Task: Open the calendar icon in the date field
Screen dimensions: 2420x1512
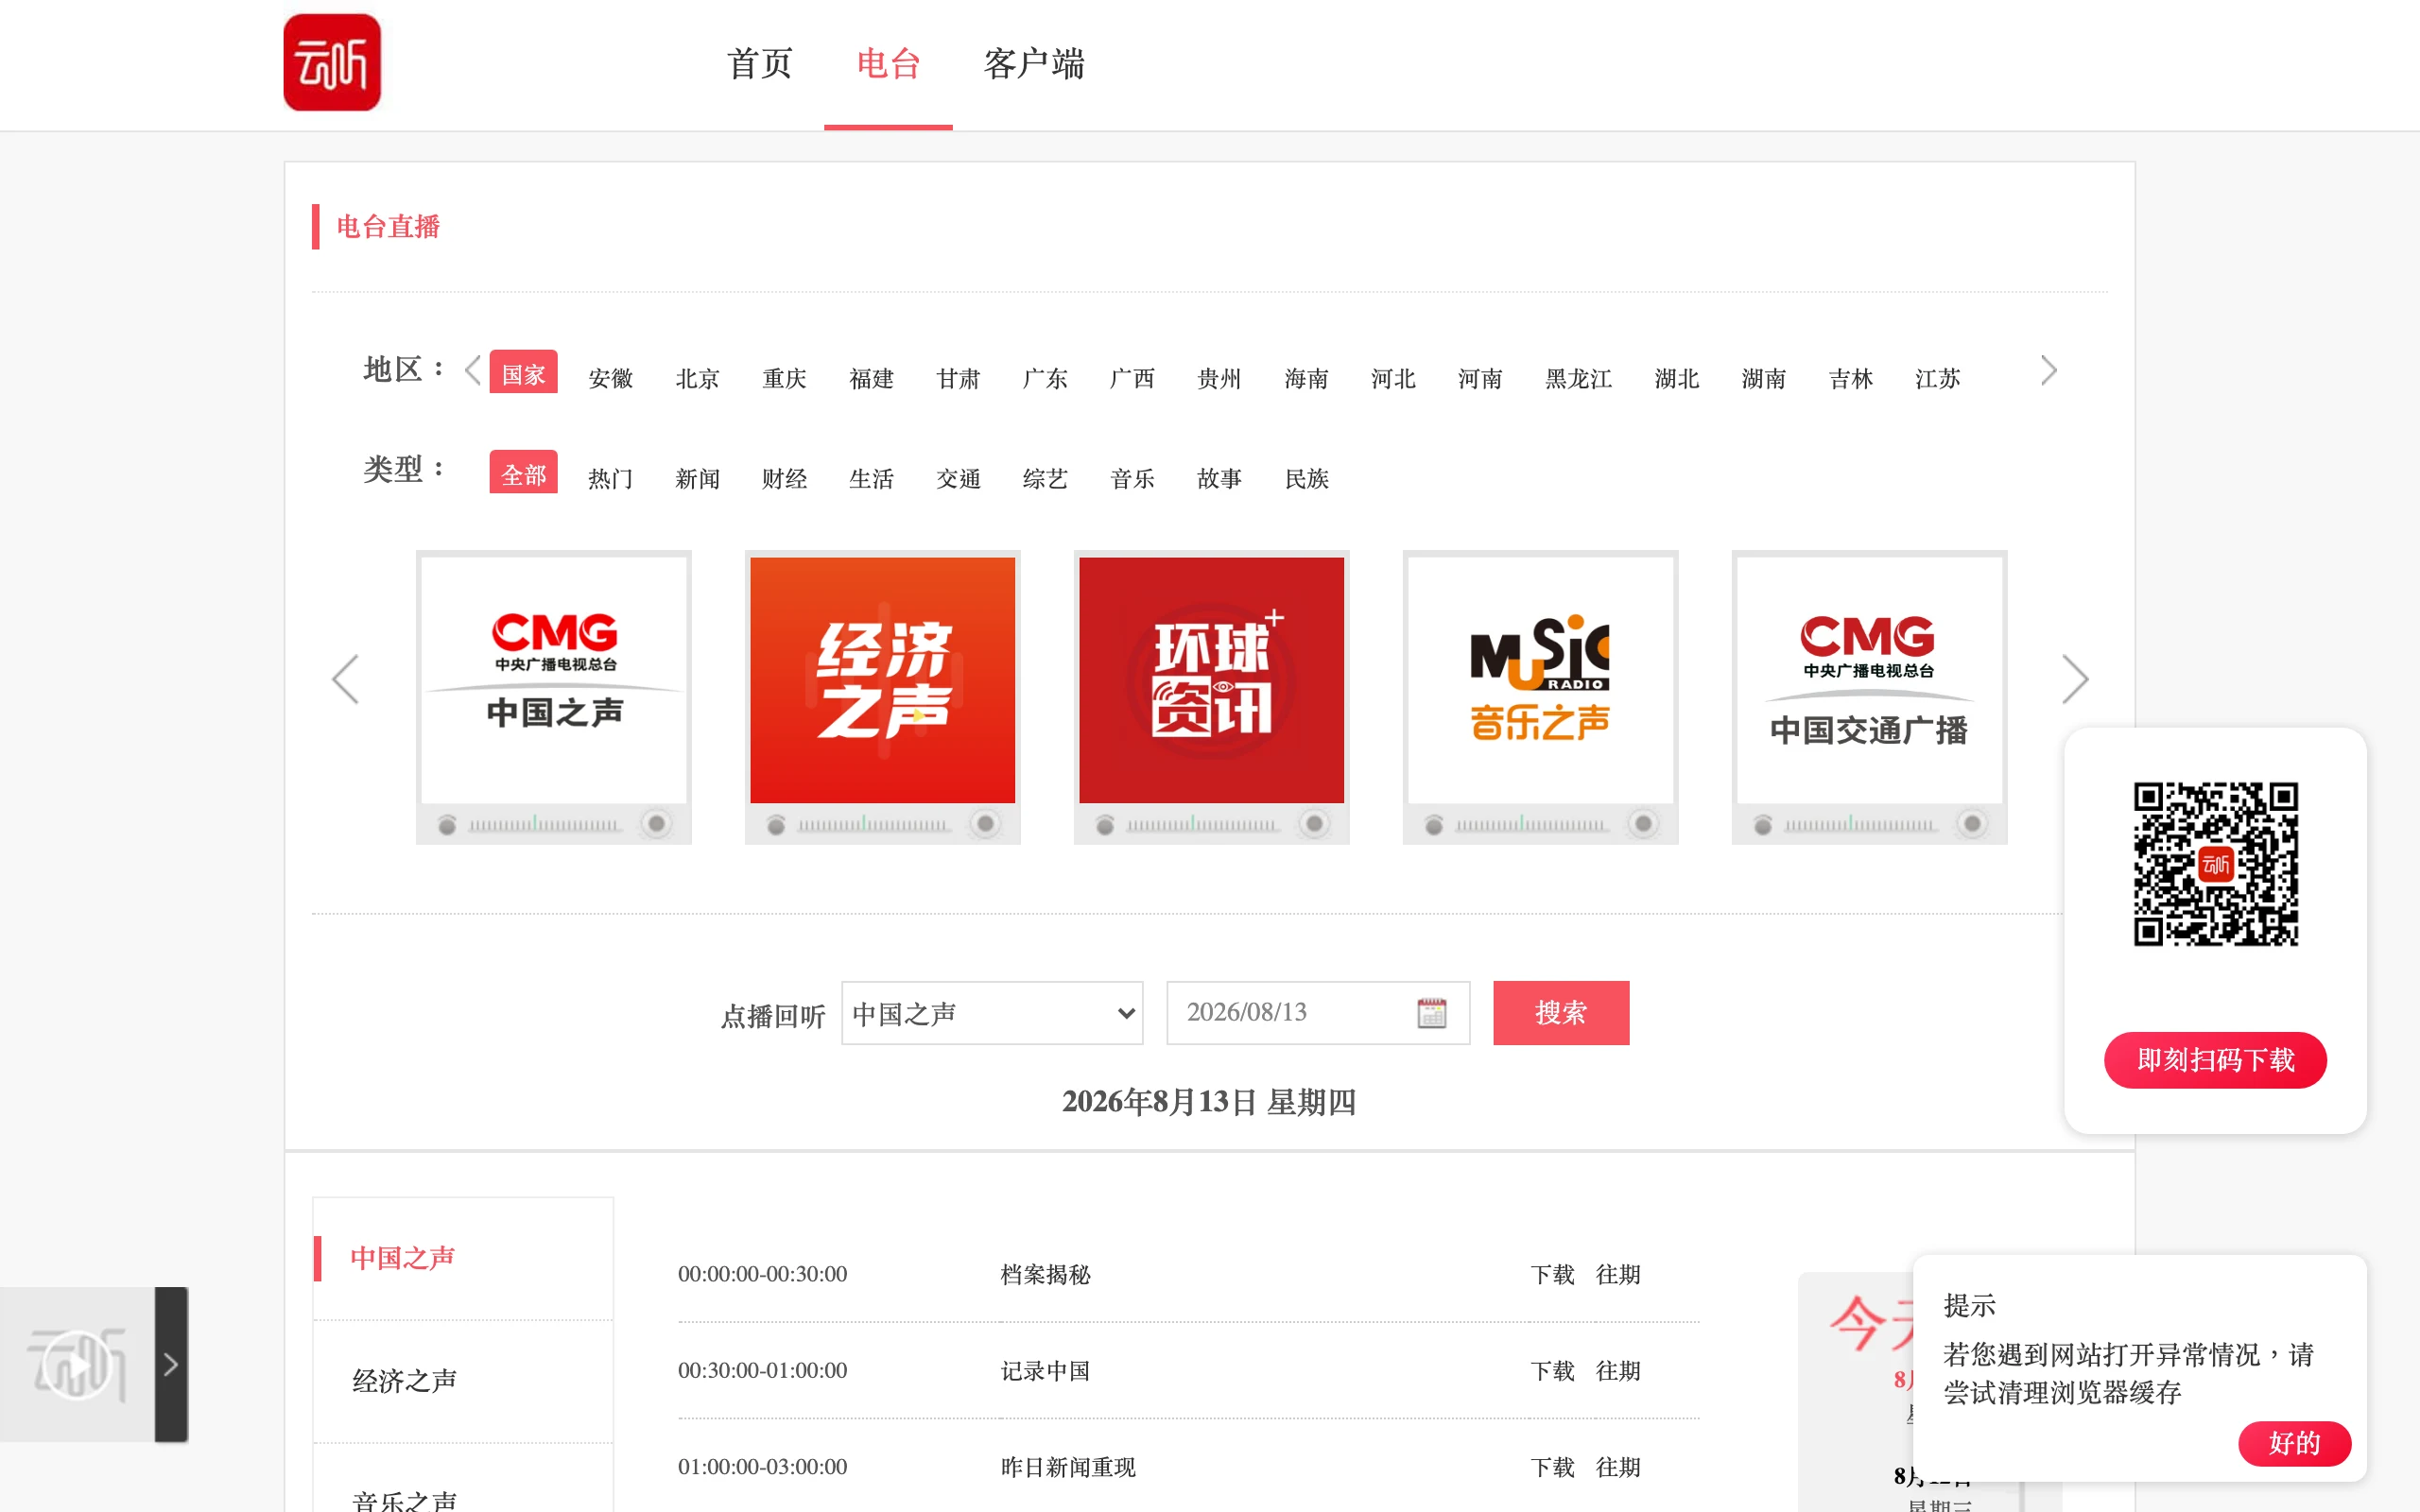Action: (1432, 1013)
